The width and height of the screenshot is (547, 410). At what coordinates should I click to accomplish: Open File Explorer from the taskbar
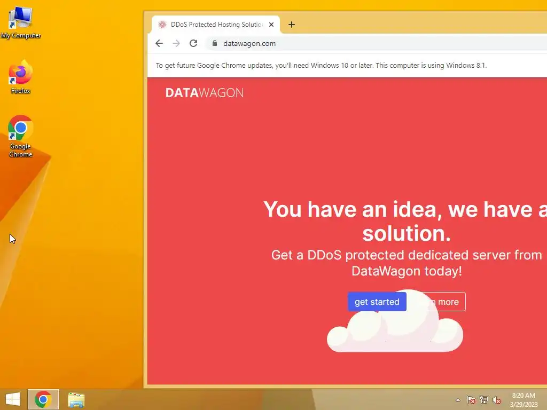coord(76,399)
